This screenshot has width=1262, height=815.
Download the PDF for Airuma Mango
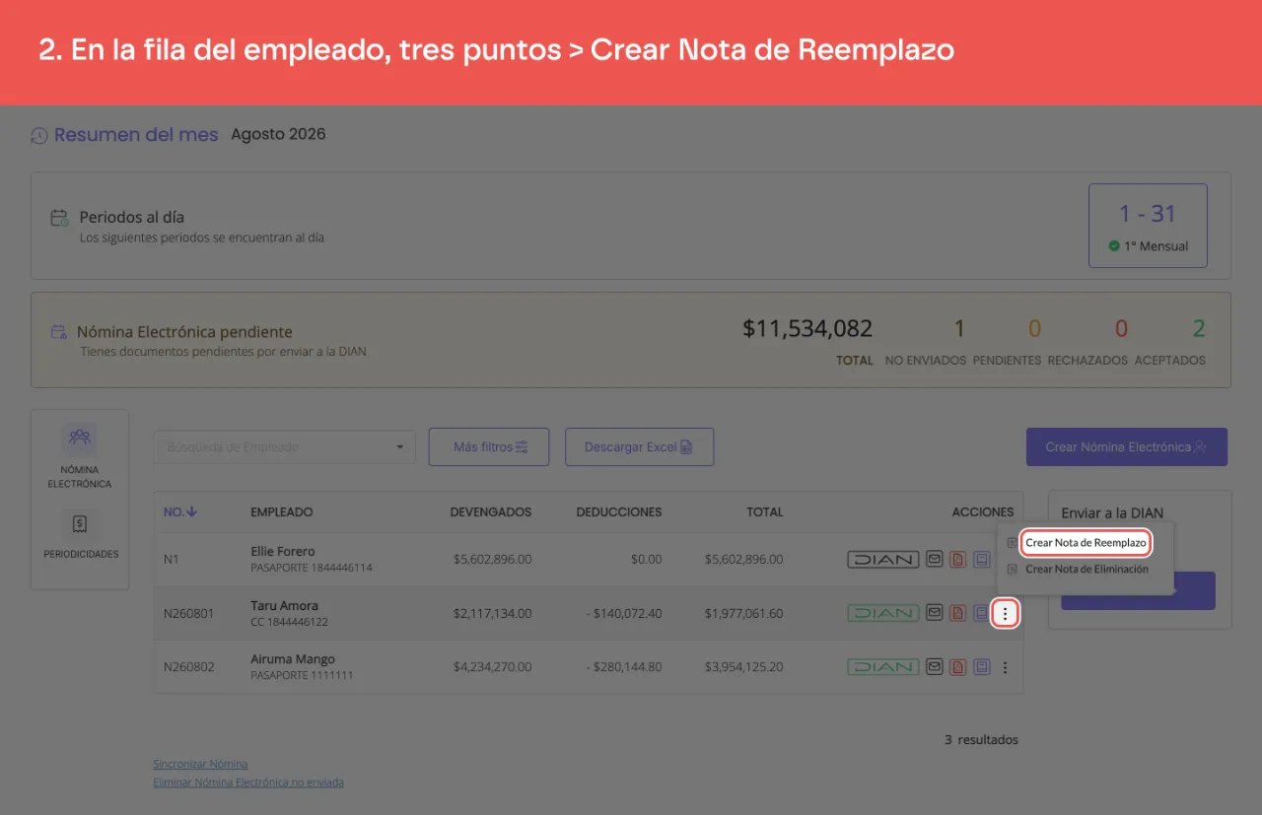tap(957, 667)
